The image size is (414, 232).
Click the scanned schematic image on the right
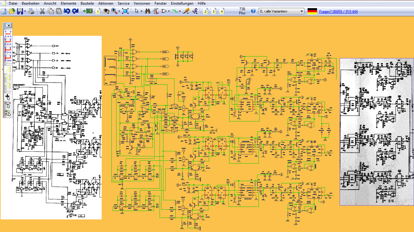point(377,132)
